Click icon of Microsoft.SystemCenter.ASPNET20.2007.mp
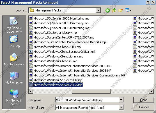Image resolution: width=156 pixels, height=113 pixels. (31, 37)
